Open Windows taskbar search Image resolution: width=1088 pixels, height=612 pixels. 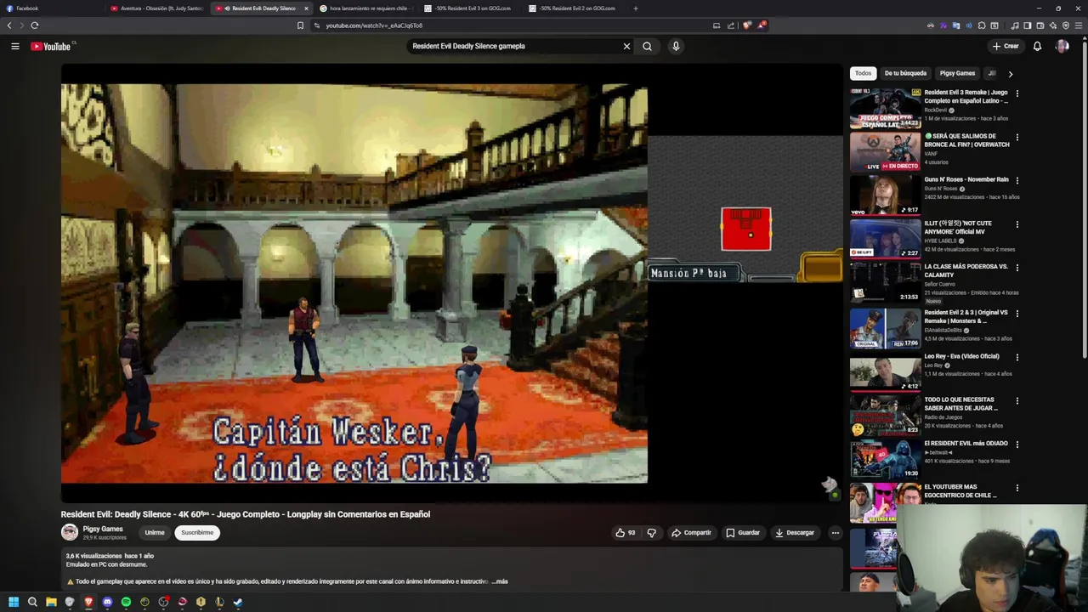coord(32,602)
